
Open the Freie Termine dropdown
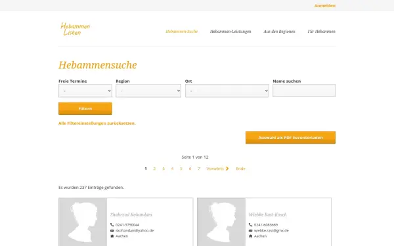click(x=85, y=91)
